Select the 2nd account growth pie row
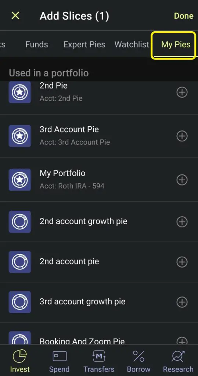The height and width of the screenshot is (376, 198). click(99, 222)
